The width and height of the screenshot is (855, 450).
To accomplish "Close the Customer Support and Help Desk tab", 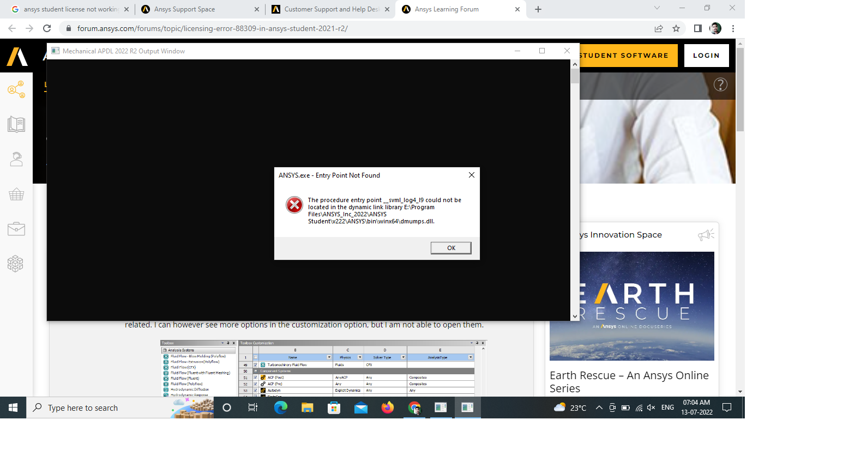I will tap(387, 9).
